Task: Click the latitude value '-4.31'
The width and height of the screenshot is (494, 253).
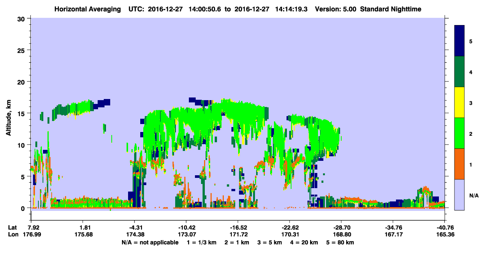Action: [x=134, y=228]
